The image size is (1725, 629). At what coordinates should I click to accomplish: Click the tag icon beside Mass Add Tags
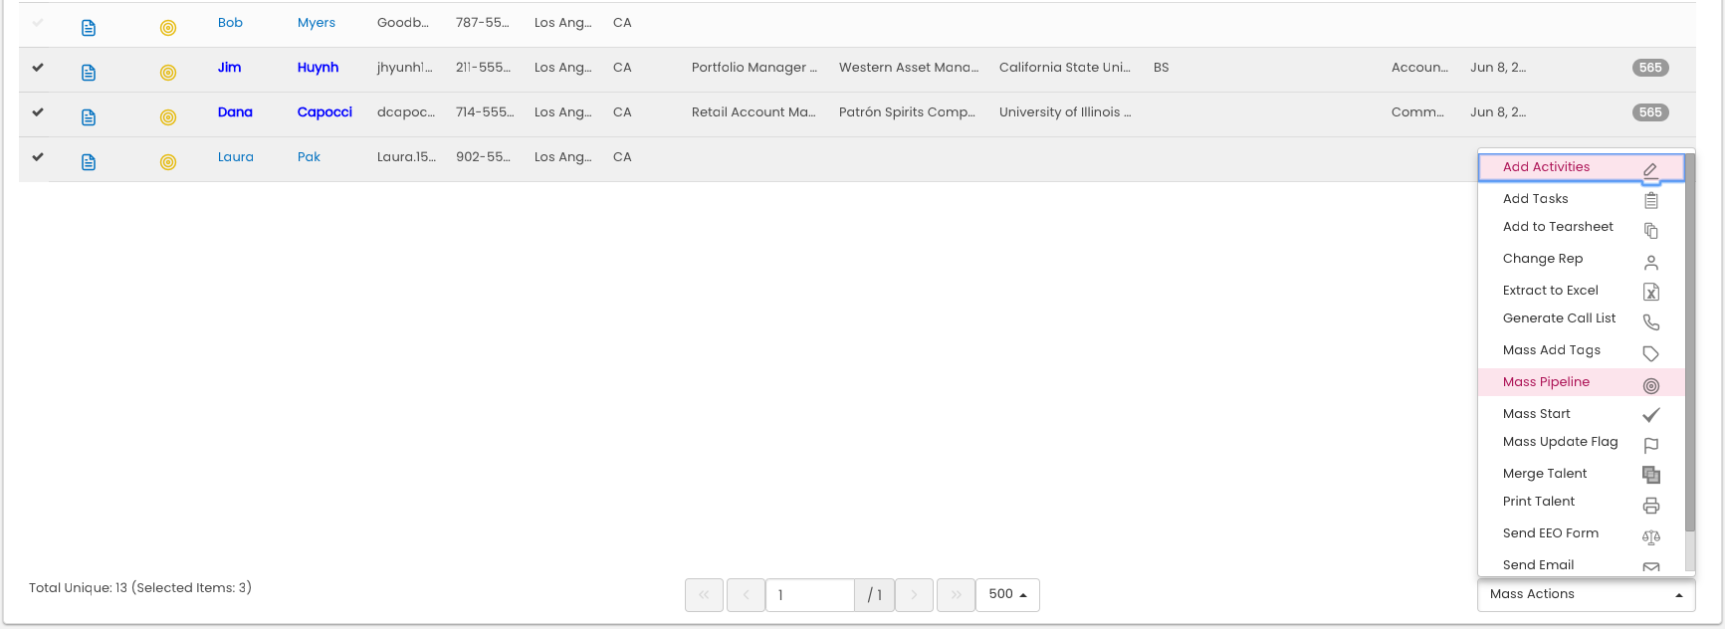coord(1650,353)
